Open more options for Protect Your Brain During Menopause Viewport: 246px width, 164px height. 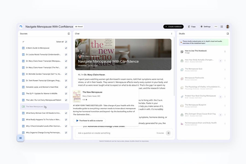tap(225, 97)
